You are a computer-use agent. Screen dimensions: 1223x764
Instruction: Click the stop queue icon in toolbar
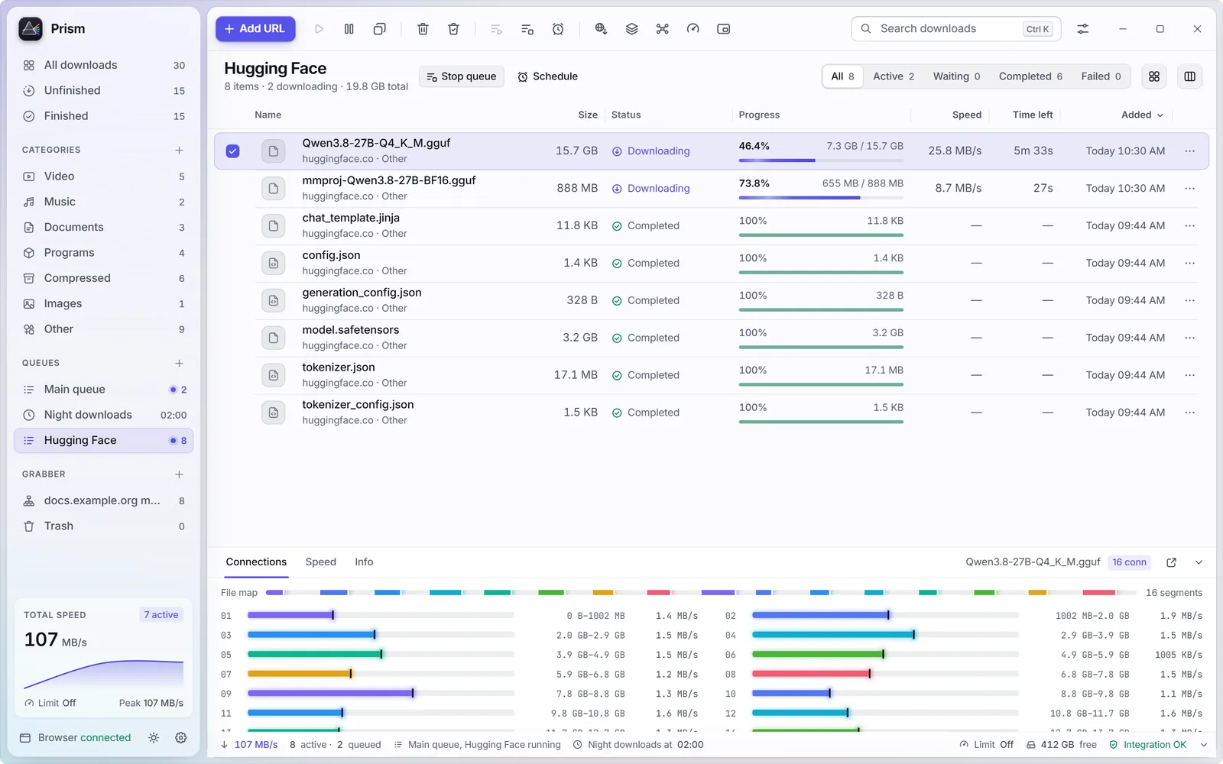pyautogui.click(x=527, y=29)
